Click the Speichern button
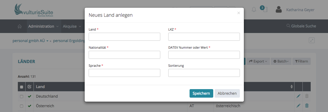328x112 pixels. pyautogui.click(x=201, y=93)
